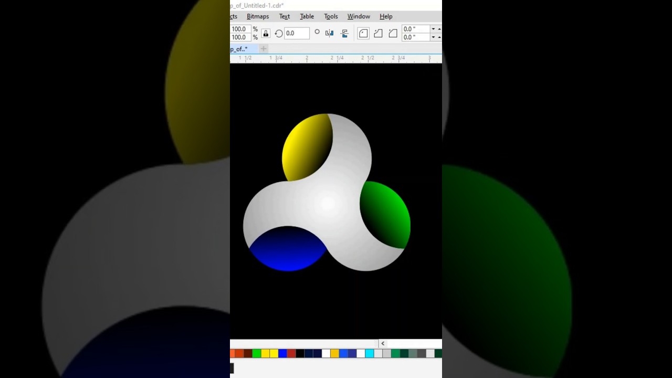Open the Table menu
Viewport: 672px width, 378px height.
tap(307, 16)
